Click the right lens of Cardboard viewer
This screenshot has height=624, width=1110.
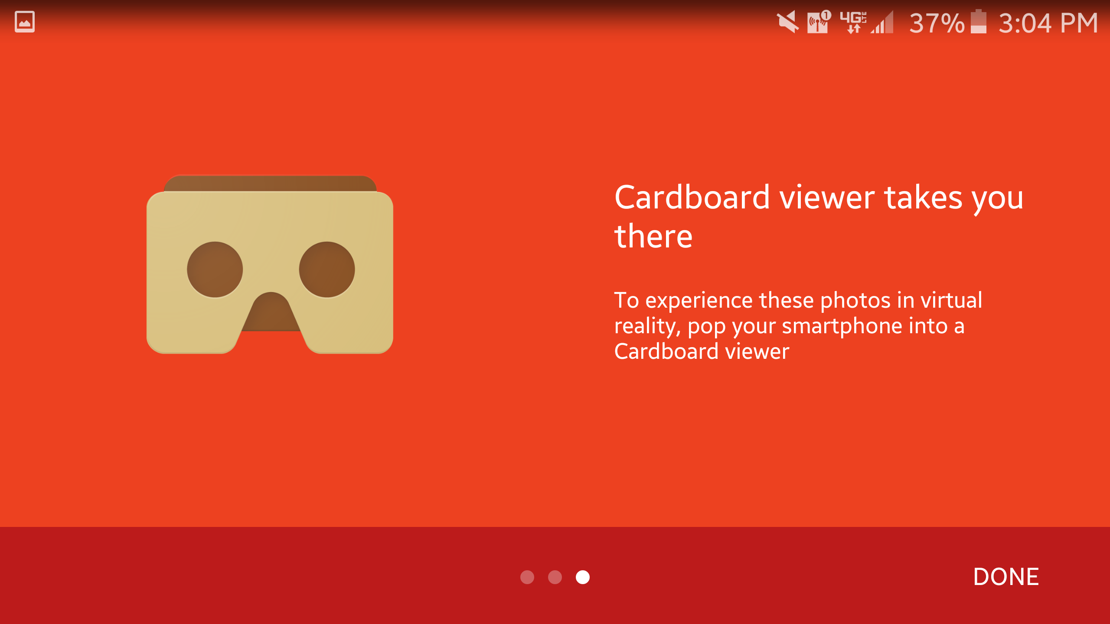click(327, 270)
